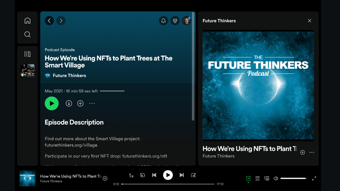Open more options for the episode

(x=92, y=103)
